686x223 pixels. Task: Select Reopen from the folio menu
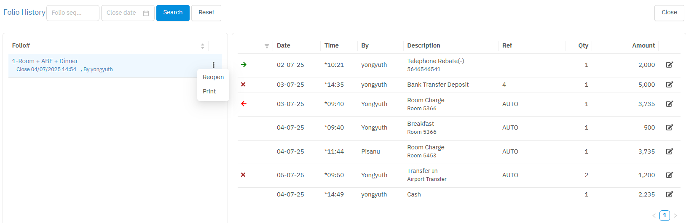point(213,77)
